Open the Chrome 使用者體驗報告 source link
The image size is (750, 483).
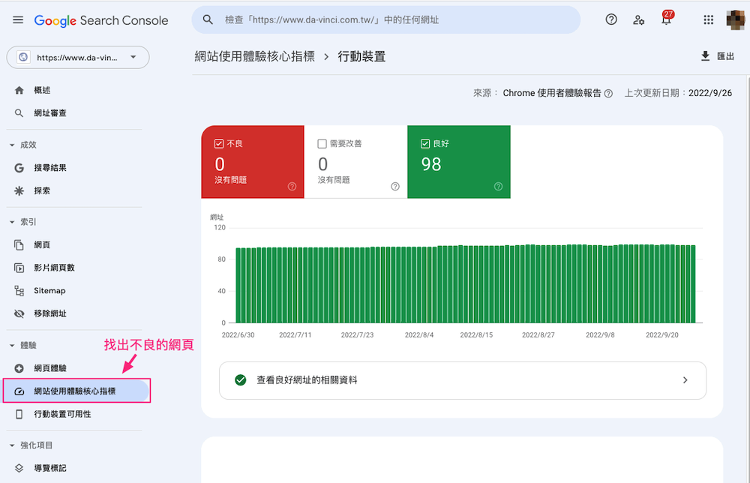[x=552, y=93]
